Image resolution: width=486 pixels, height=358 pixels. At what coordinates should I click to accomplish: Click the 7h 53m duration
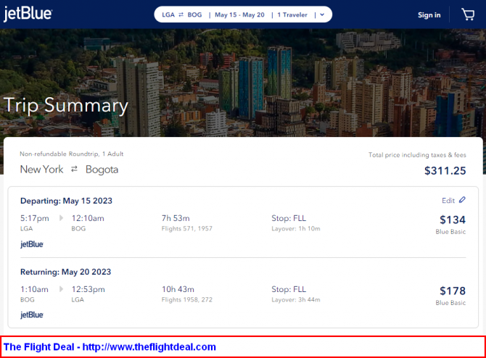tap(176, 218)
